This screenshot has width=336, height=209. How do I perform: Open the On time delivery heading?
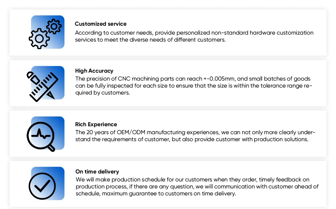pyautogui.click(x=97, y=172)
